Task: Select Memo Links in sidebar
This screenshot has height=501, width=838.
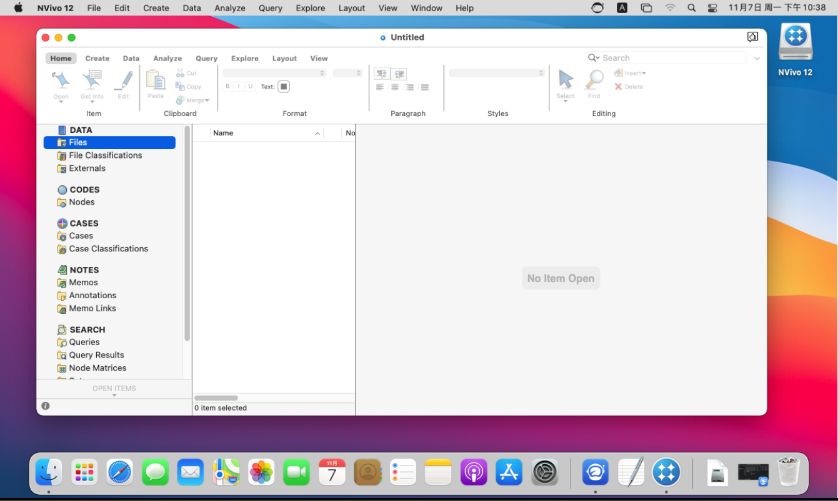Action: [86, 308]
